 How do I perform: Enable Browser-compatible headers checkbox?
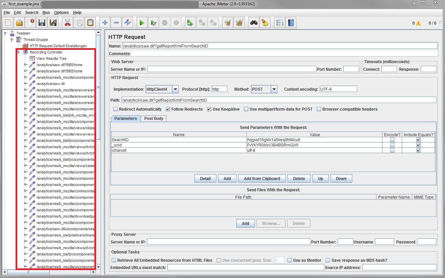319,109
